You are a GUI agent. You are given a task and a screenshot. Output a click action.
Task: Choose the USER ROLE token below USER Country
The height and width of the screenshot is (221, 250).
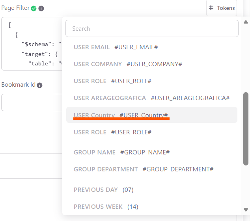112,132
